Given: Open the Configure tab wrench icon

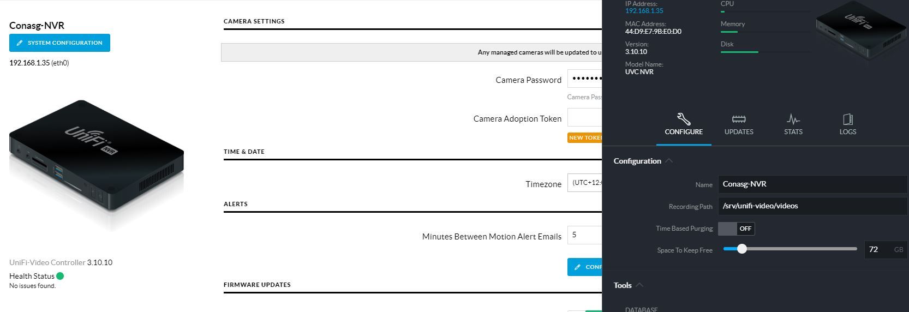Looking at the screenshot, I should pyautogui.click(x=684, y=119).
